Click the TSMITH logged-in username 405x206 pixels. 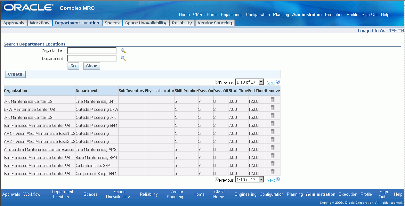pos(396,31)
